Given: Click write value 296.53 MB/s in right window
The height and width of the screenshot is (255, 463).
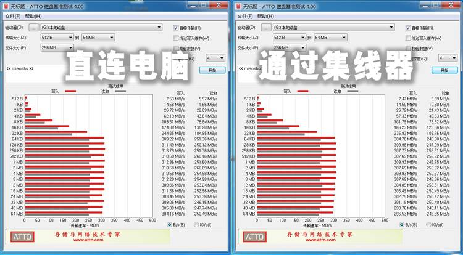Looking at the screenshot, I should (406, 214).
